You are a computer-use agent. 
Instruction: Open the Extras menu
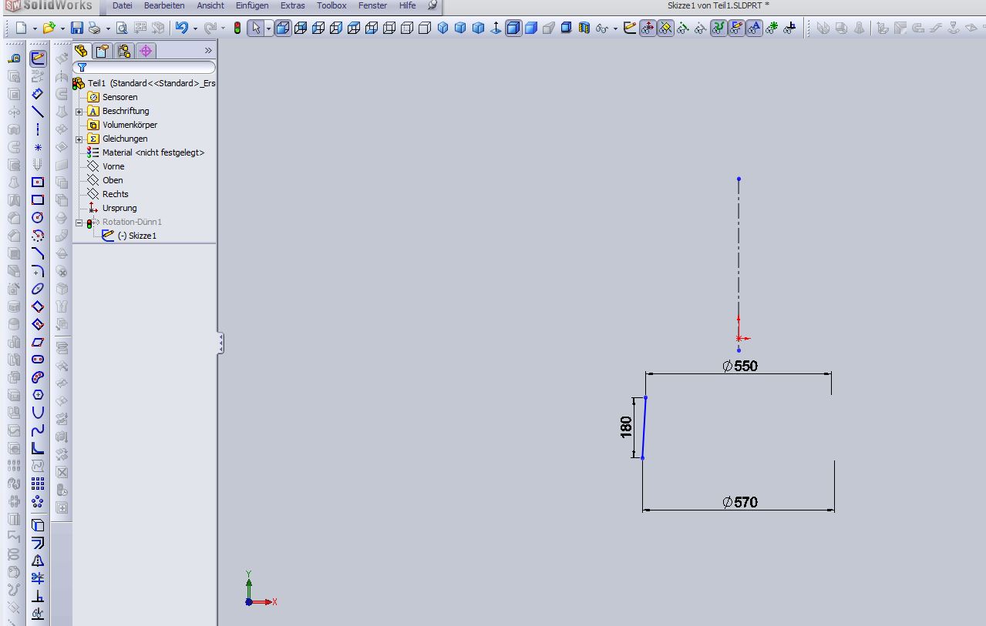click(292, 5)
